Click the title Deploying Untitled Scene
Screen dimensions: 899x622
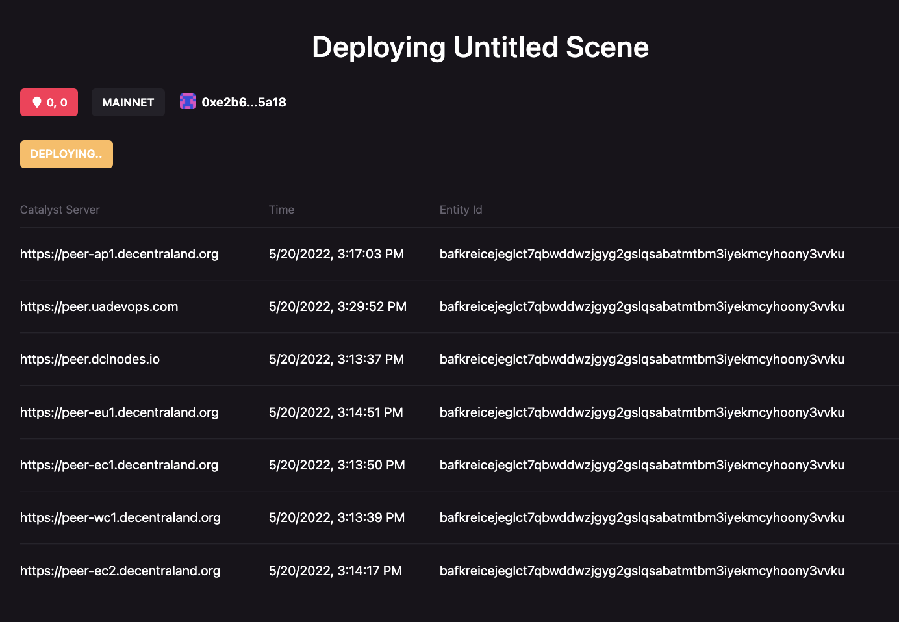tap(480, 47)
